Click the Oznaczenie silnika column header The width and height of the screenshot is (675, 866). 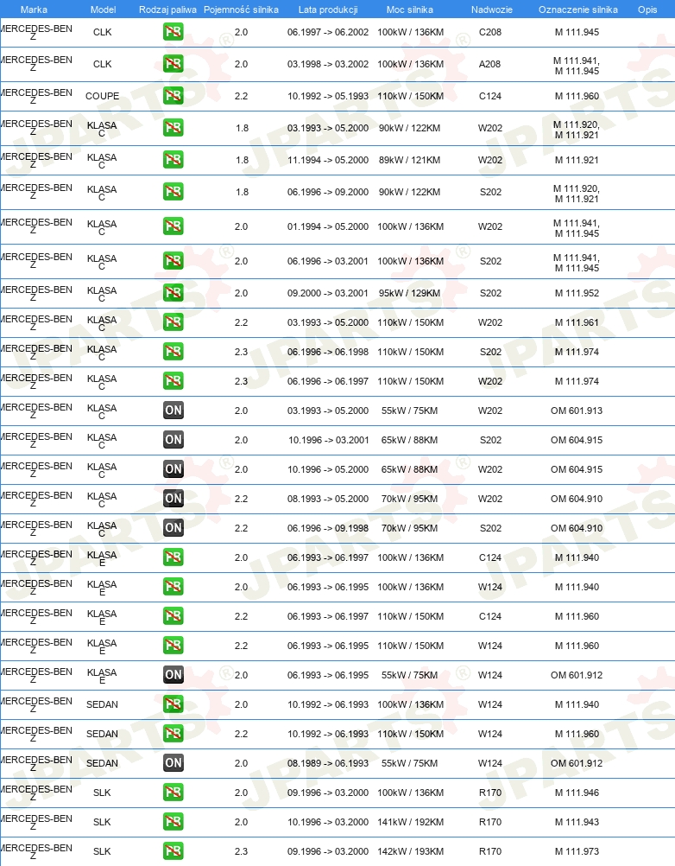pos(578,10)
